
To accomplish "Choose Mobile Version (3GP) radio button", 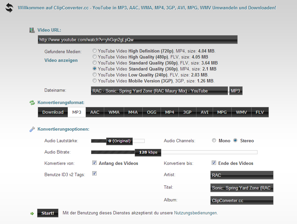I will point(95,81).
